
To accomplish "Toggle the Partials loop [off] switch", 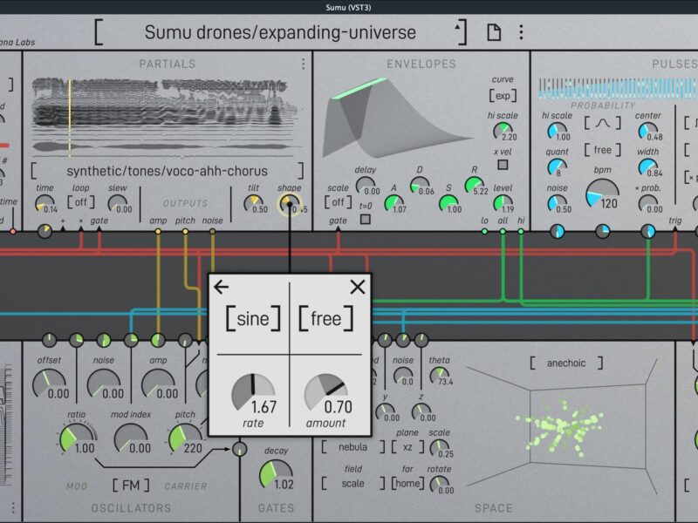I will pos(81,202).
